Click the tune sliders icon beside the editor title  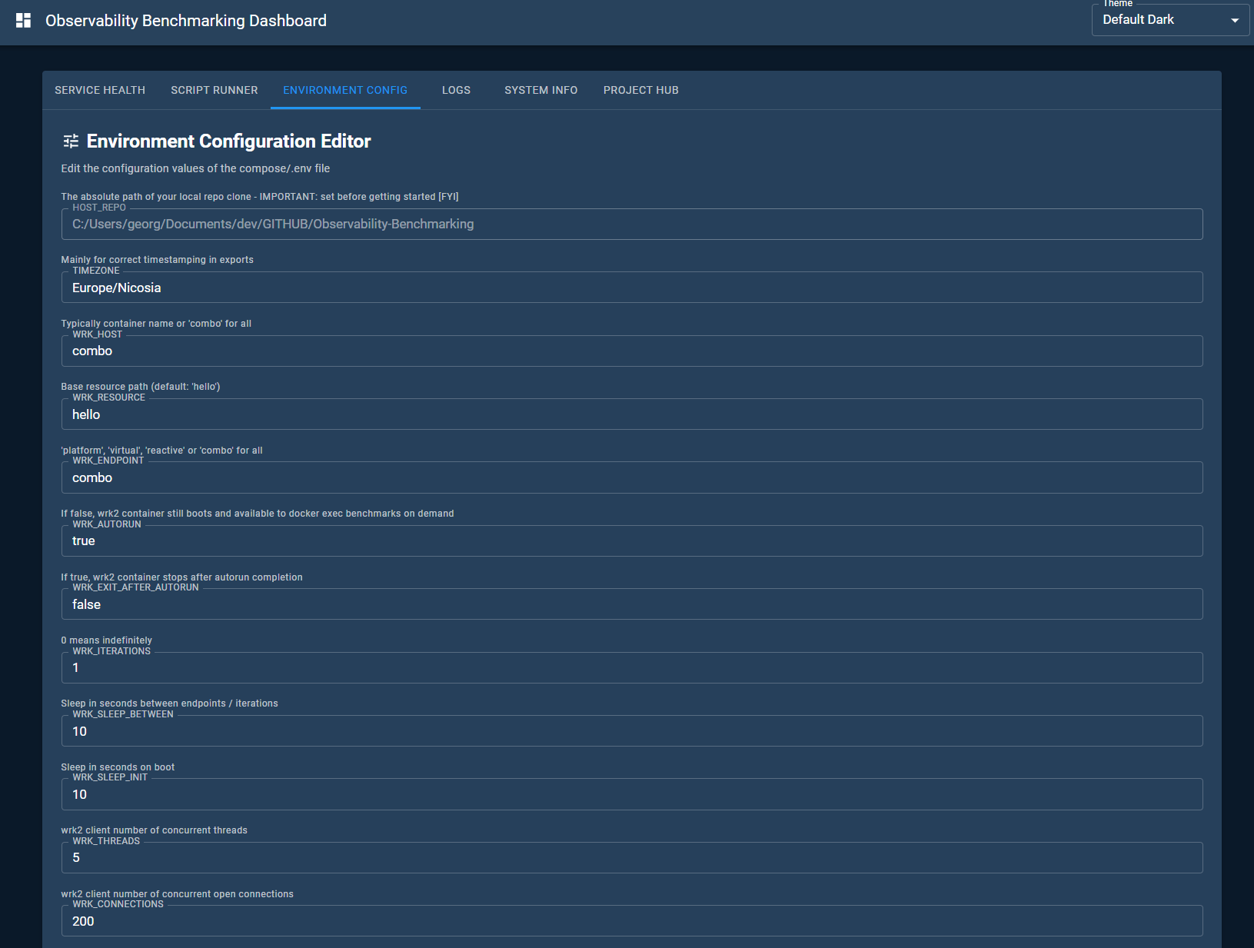pos(71,141)
